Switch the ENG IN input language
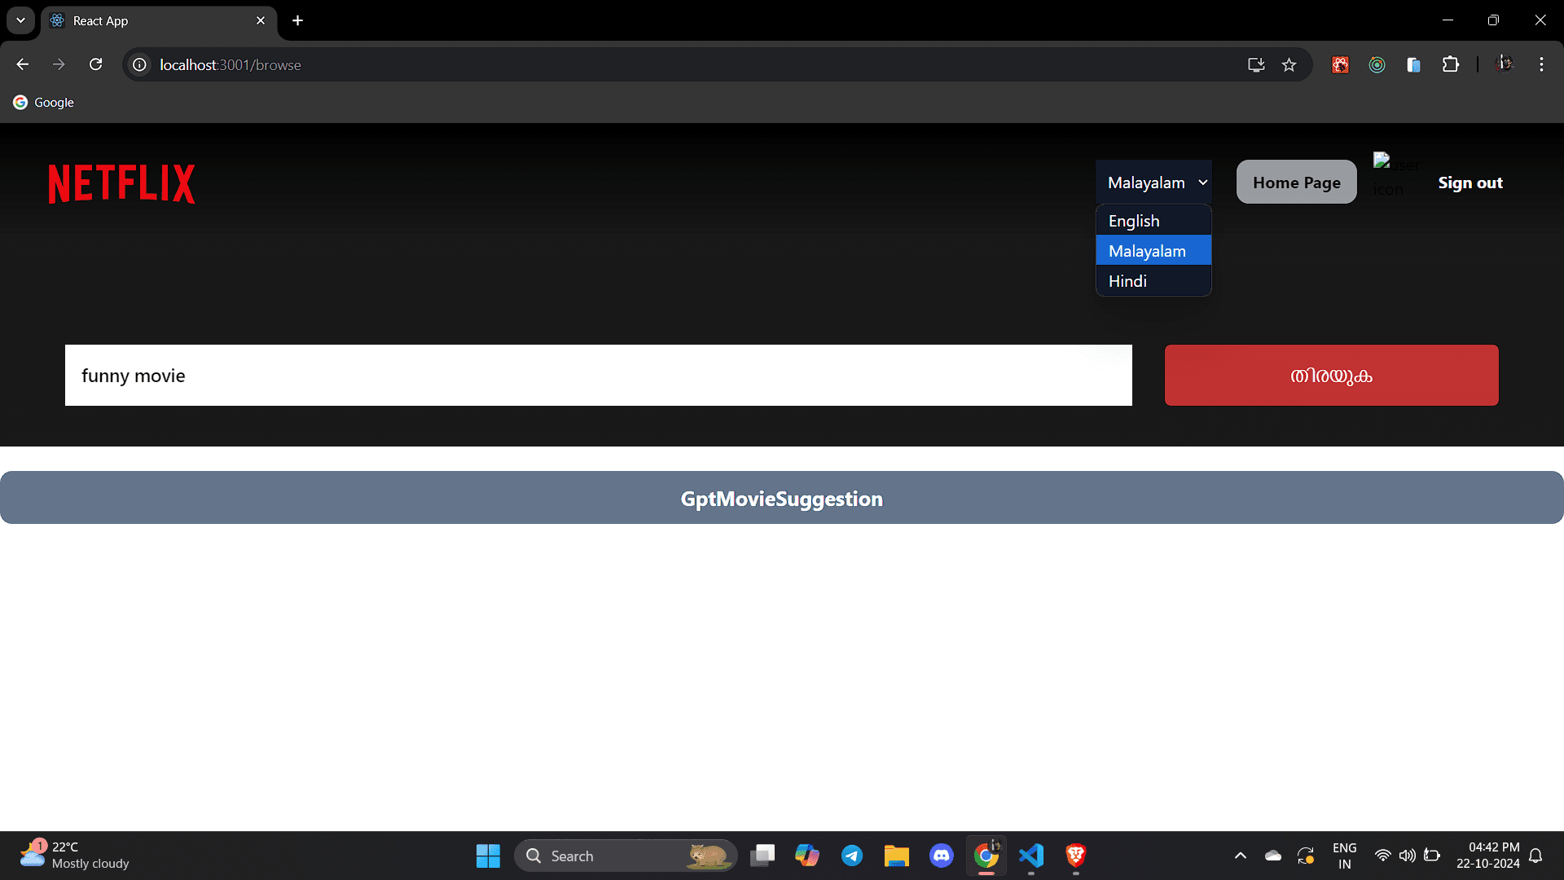Image resolution: width=1564 pixels, height=880 pixels. click(x=1345, y=856)
